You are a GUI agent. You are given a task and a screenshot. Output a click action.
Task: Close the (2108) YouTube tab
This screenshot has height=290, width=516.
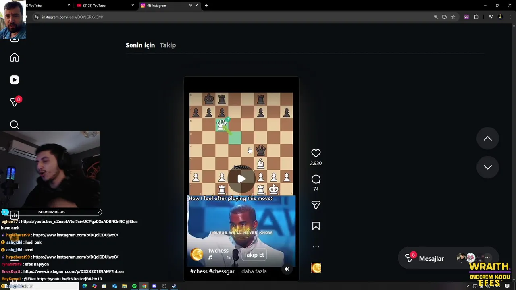tap(133, 6)
